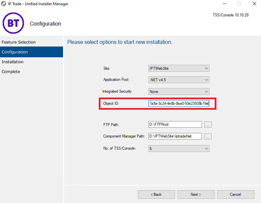261x203 pixels.
Task: Click into the Object ID field
Action: [179, 103]
